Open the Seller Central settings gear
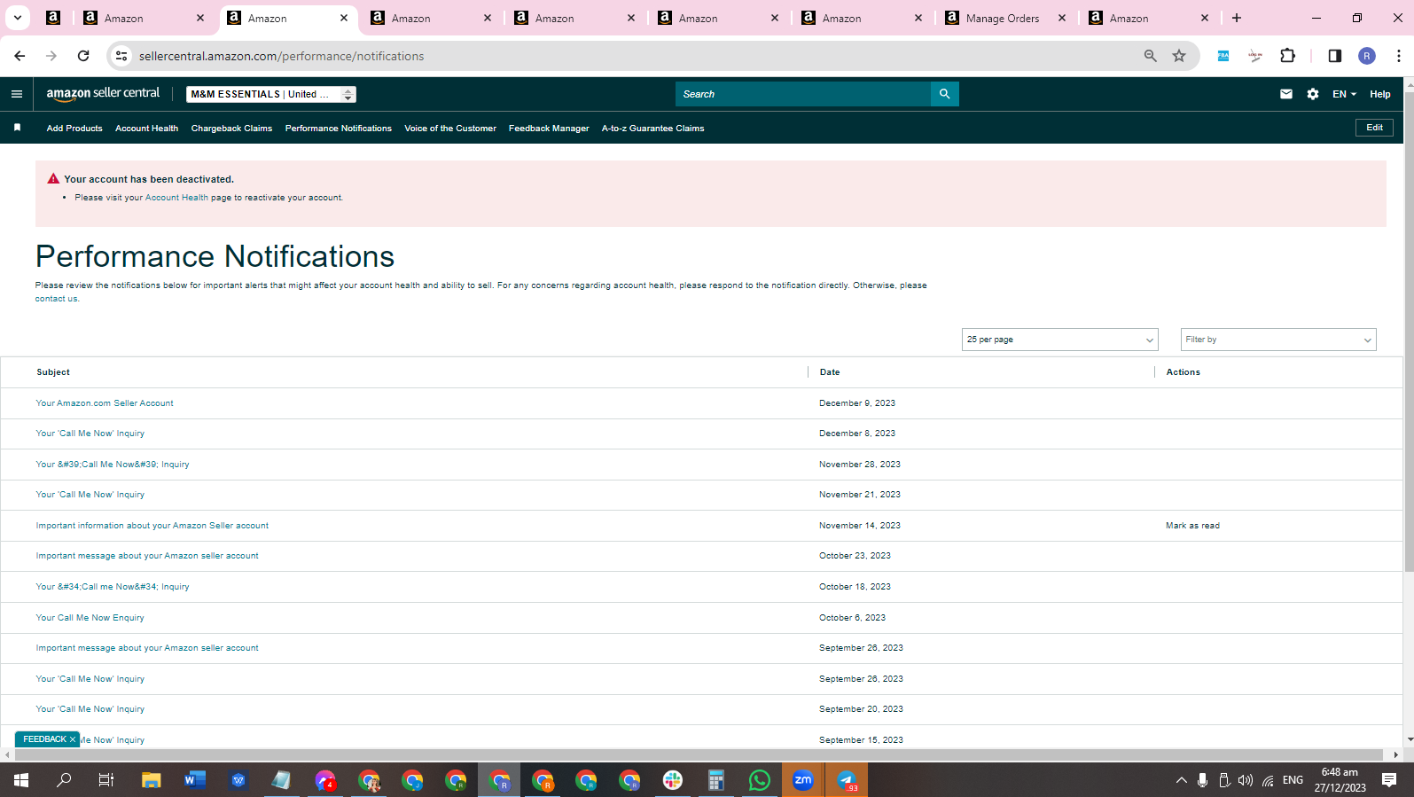Screen dimensions: 1414x797 (x=1313, y=94)
